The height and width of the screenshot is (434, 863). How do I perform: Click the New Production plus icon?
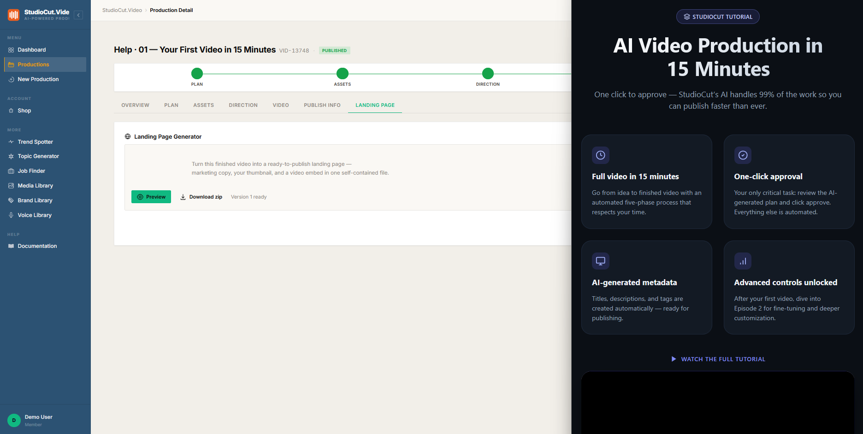click(11, 79)
